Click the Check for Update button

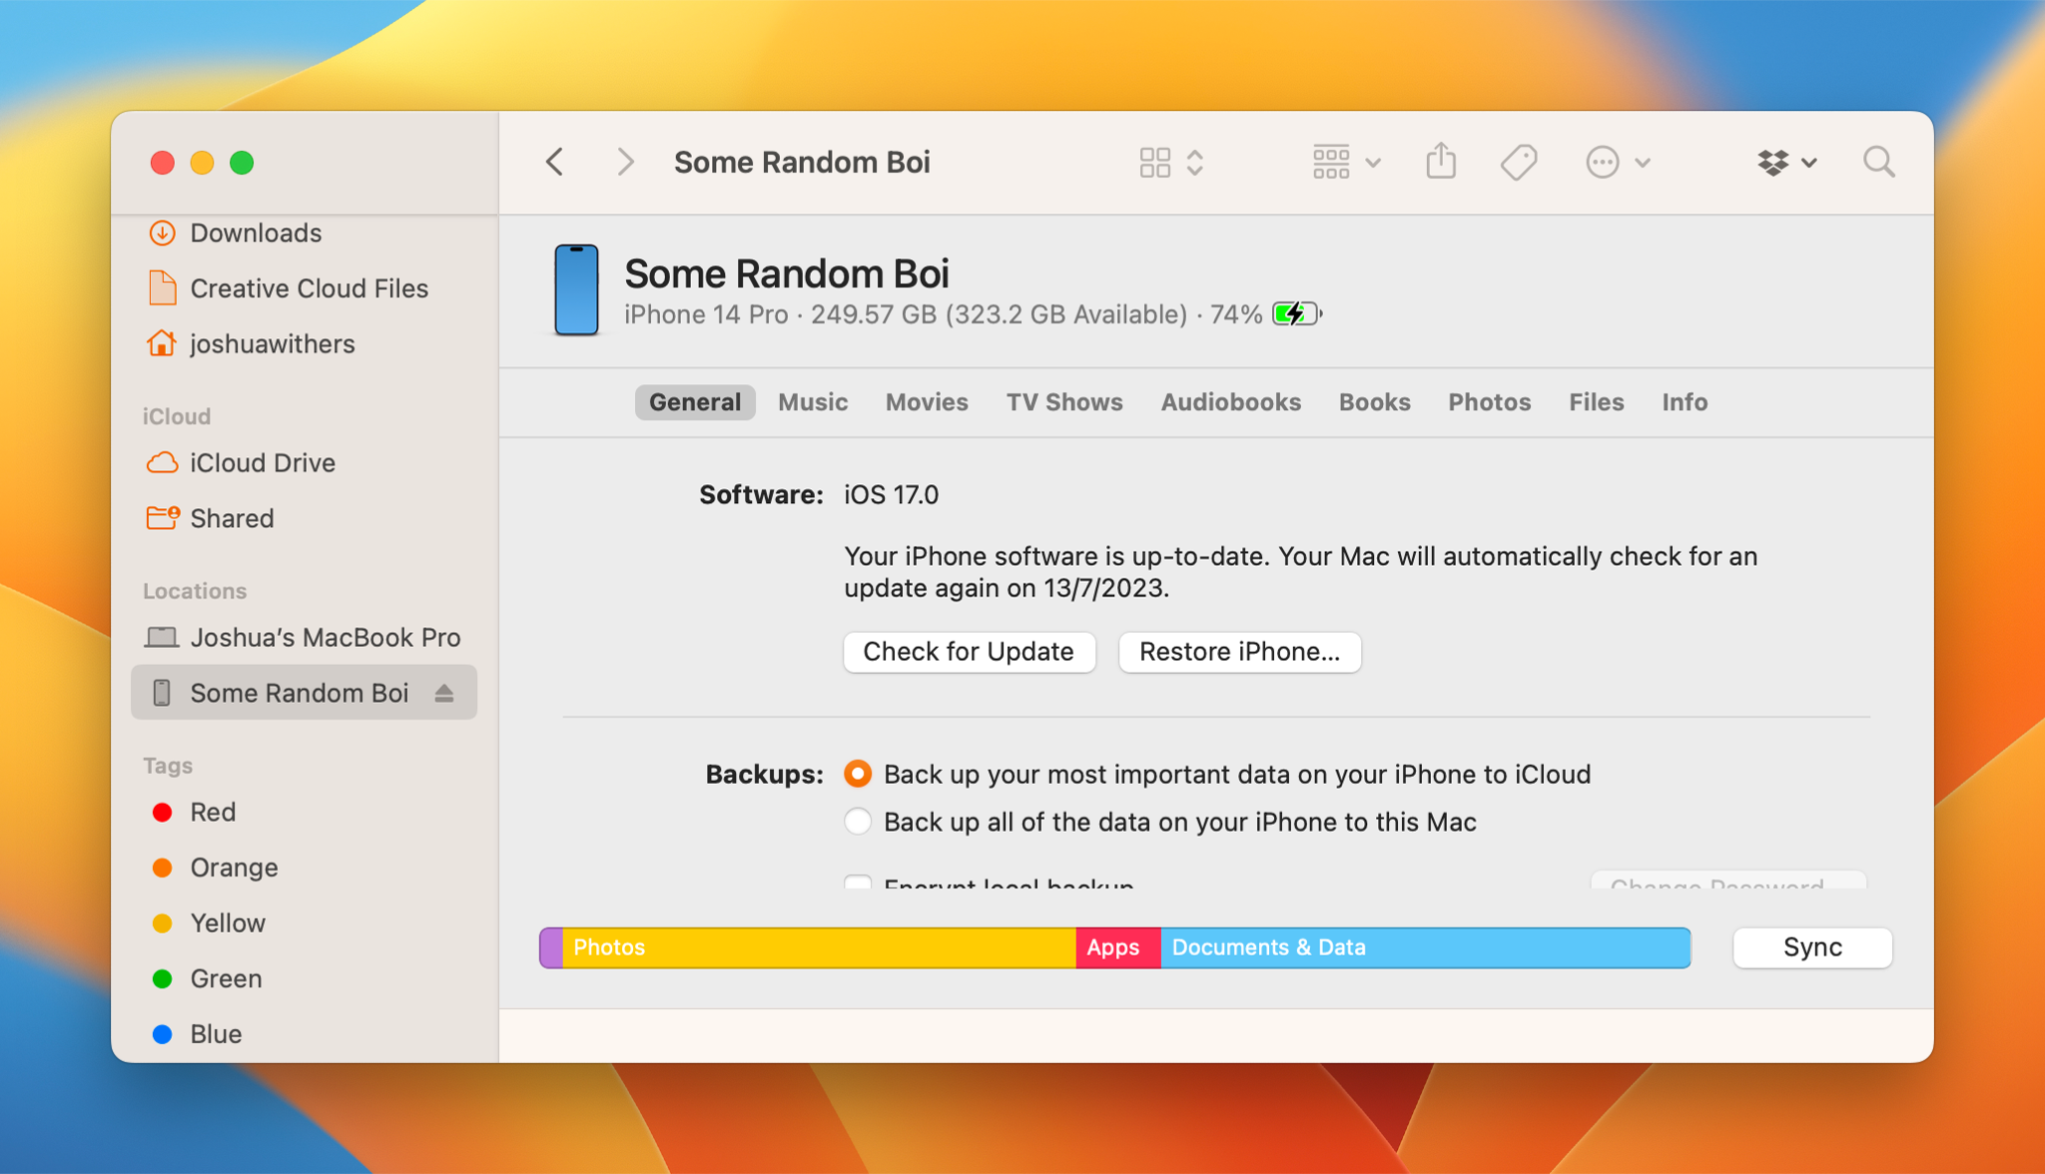[969, 652]
